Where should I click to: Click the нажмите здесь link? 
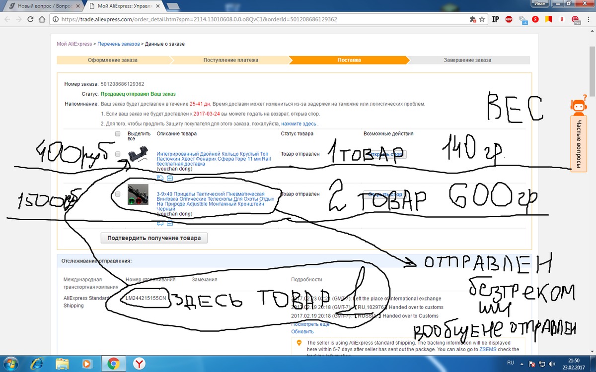(x=298, y=124)
